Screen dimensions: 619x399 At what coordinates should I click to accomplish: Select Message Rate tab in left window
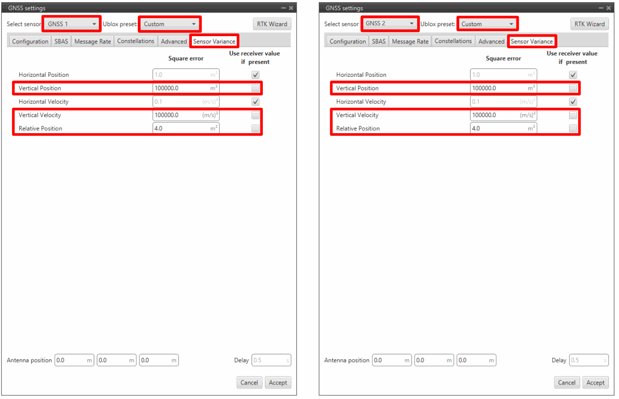click(x=92, y=41)
